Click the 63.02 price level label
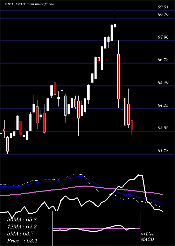This screenshot has width=175, height=246. [x=163, y=128]
